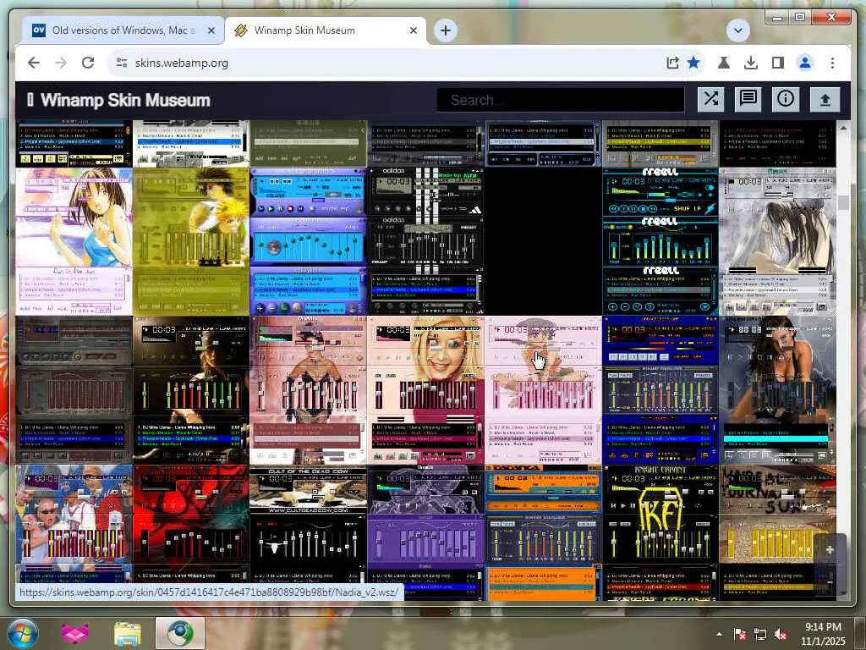
Task: Open the blue bubble skin thumbnail
Action: 308,241
